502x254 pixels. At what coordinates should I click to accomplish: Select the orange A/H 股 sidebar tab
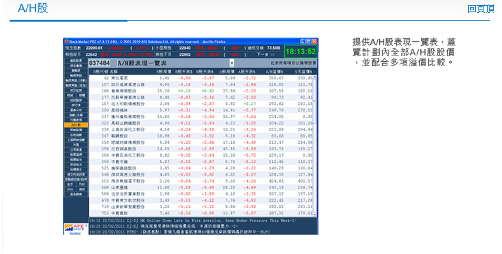[76, 125]
